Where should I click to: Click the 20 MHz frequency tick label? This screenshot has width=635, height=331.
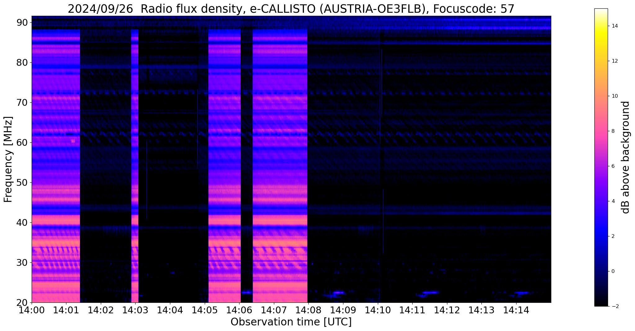tap(22, 303)
